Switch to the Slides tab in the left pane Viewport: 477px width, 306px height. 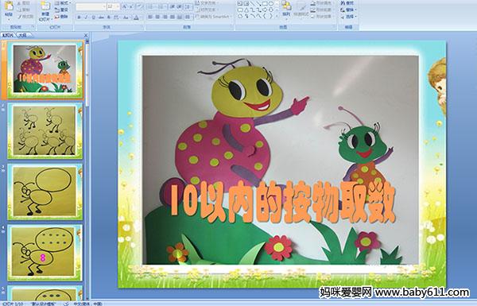pyautogui.click(x=8, y=35)
